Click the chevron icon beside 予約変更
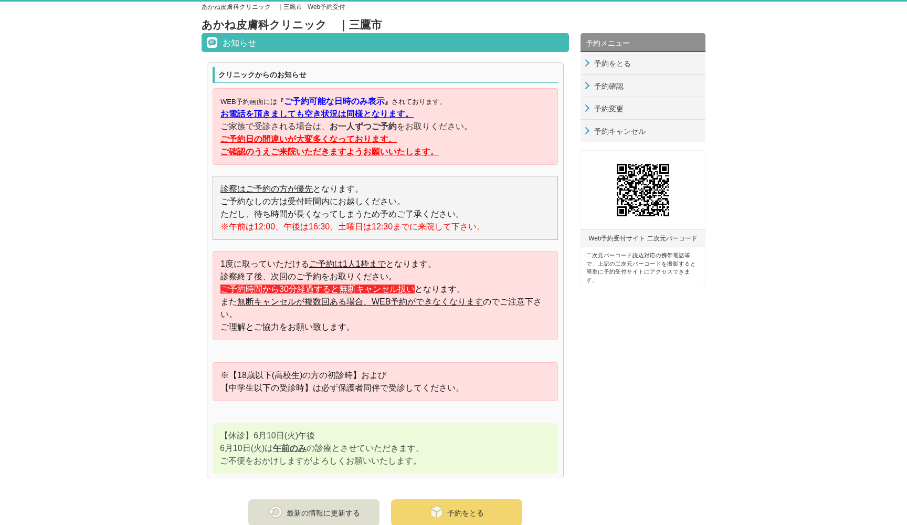The image size is (907, 525). coord(587,109)
